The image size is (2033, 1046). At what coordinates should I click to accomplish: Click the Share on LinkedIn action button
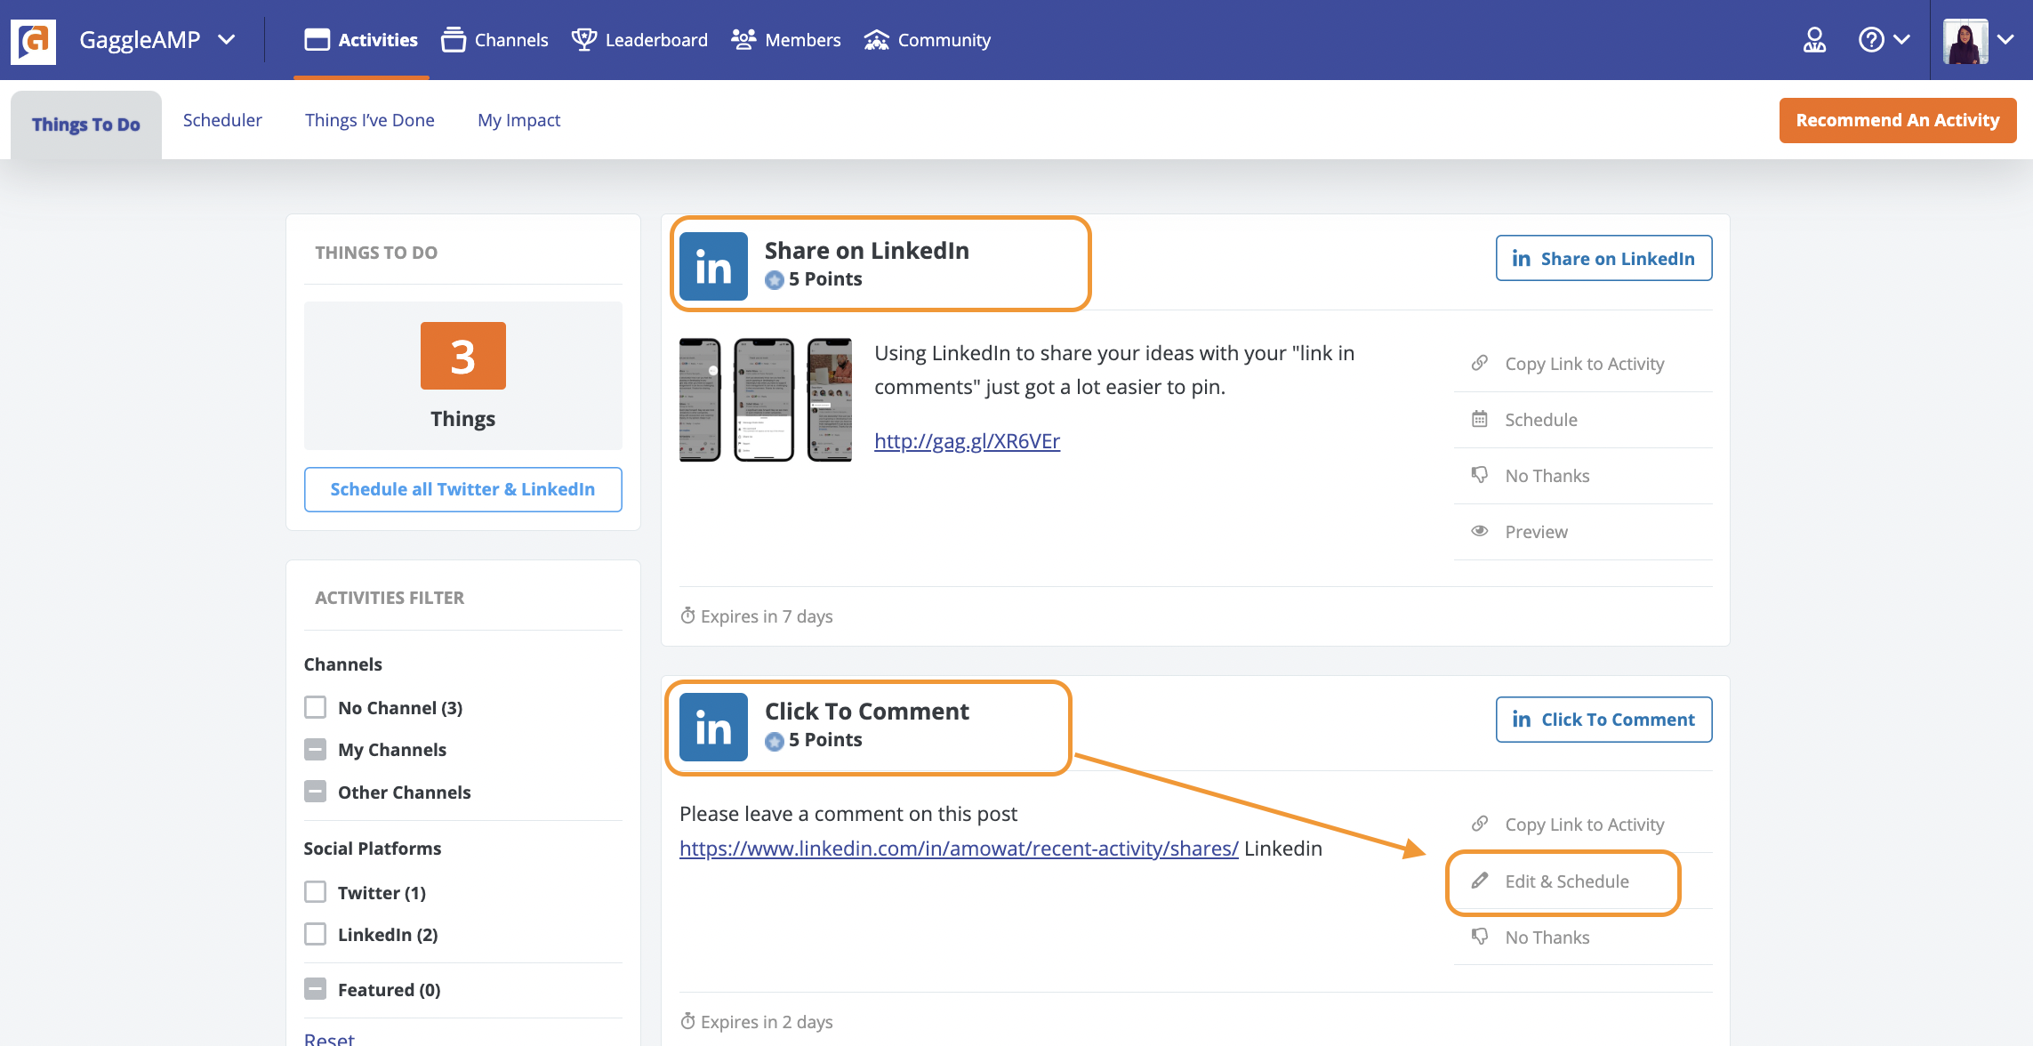point(1603,258)
